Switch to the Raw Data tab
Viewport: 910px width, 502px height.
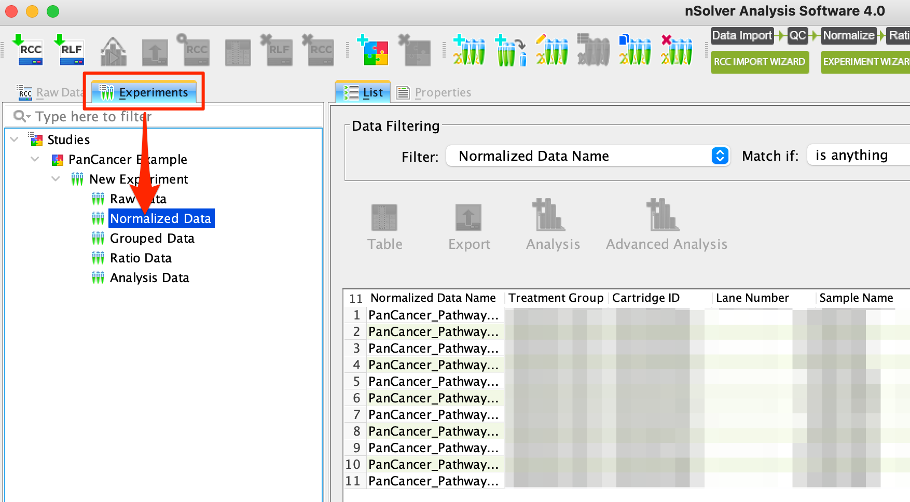point(50,92)
